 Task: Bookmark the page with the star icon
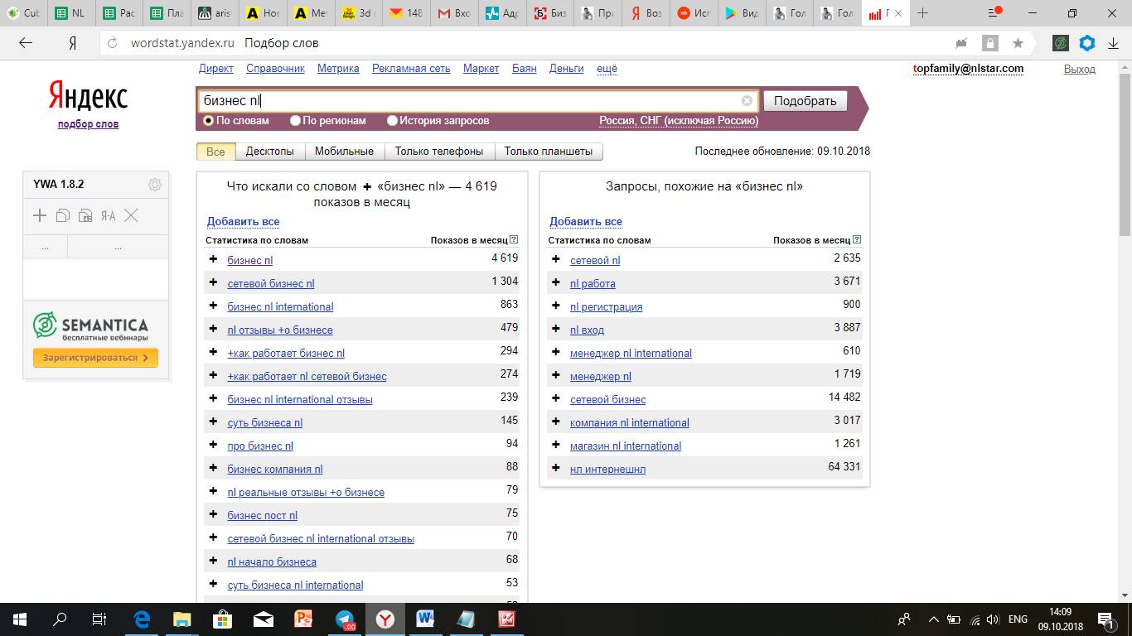[x=1018, y=43]
